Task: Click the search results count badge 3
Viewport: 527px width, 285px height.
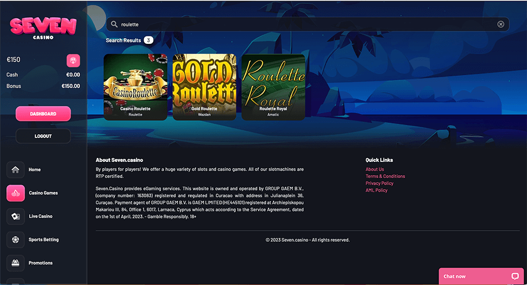Action: [x=148, y=40]
